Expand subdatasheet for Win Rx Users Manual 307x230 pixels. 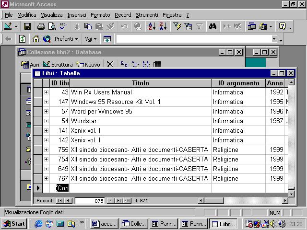pyautogui.click(x=46, y=92)
